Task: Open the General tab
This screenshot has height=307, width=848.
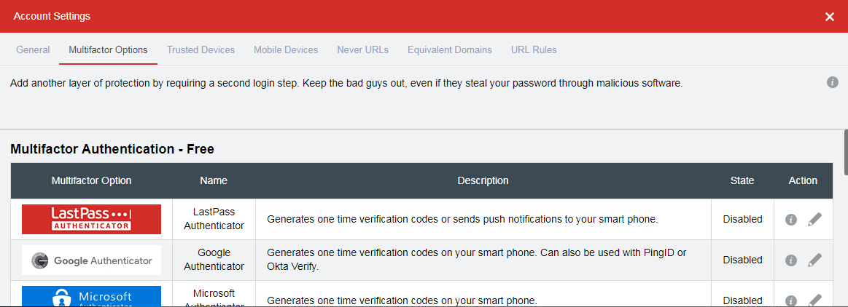Action: point(33,49)
